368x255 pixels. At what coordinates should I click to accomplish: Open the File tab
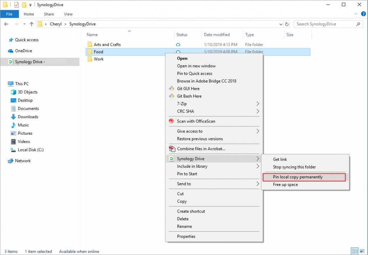point(9,14)
